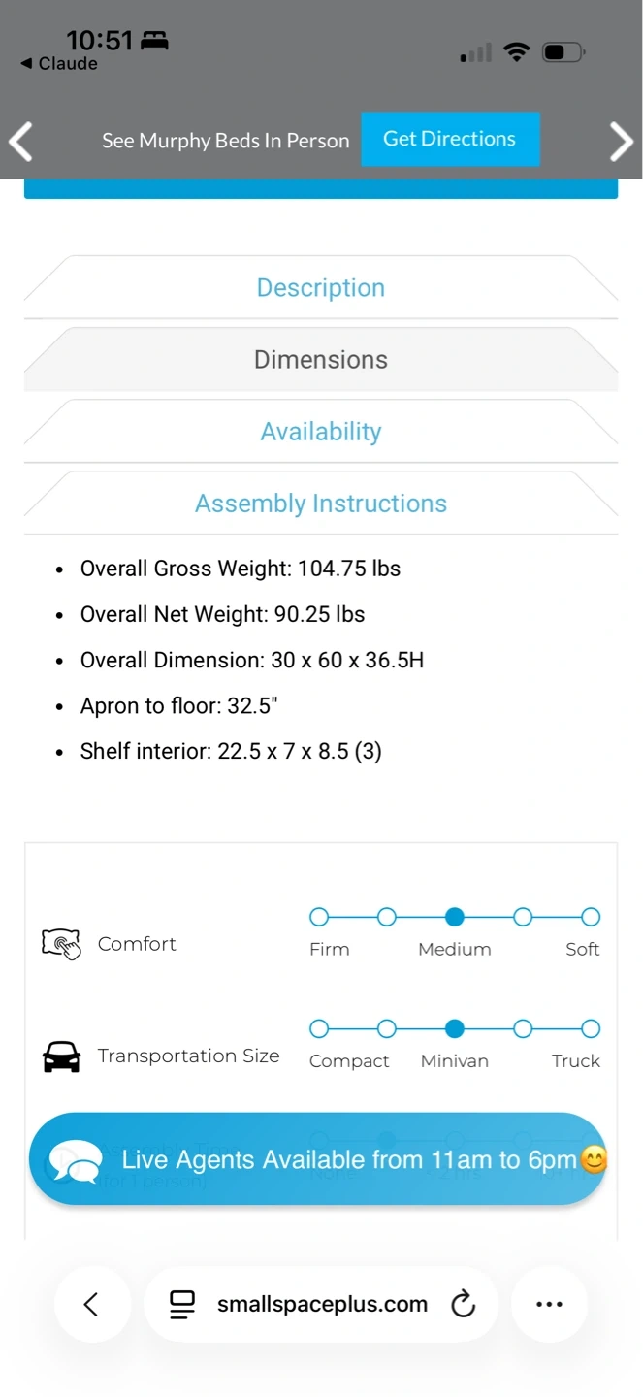
Task: Select the Firm comfort radio dot
Action: (x=319, y=917)
